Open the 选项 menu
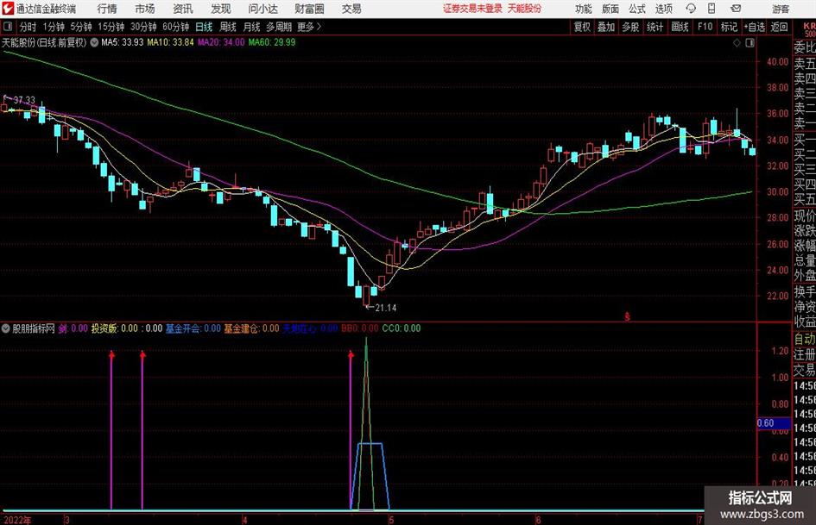This screenshot has height=525, width=816. click(663, 9)
